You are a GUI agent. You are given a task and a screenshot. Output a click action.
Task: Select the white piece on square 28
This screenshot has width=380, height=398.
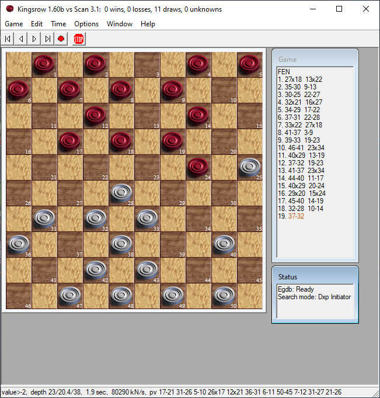121,193
